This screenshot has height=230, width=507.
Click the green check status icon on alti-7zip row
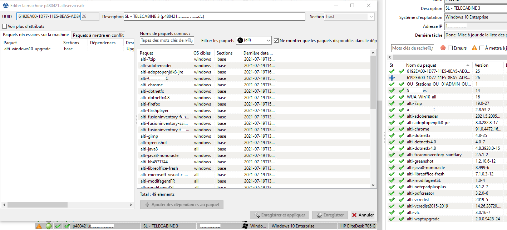click(392, 103)
